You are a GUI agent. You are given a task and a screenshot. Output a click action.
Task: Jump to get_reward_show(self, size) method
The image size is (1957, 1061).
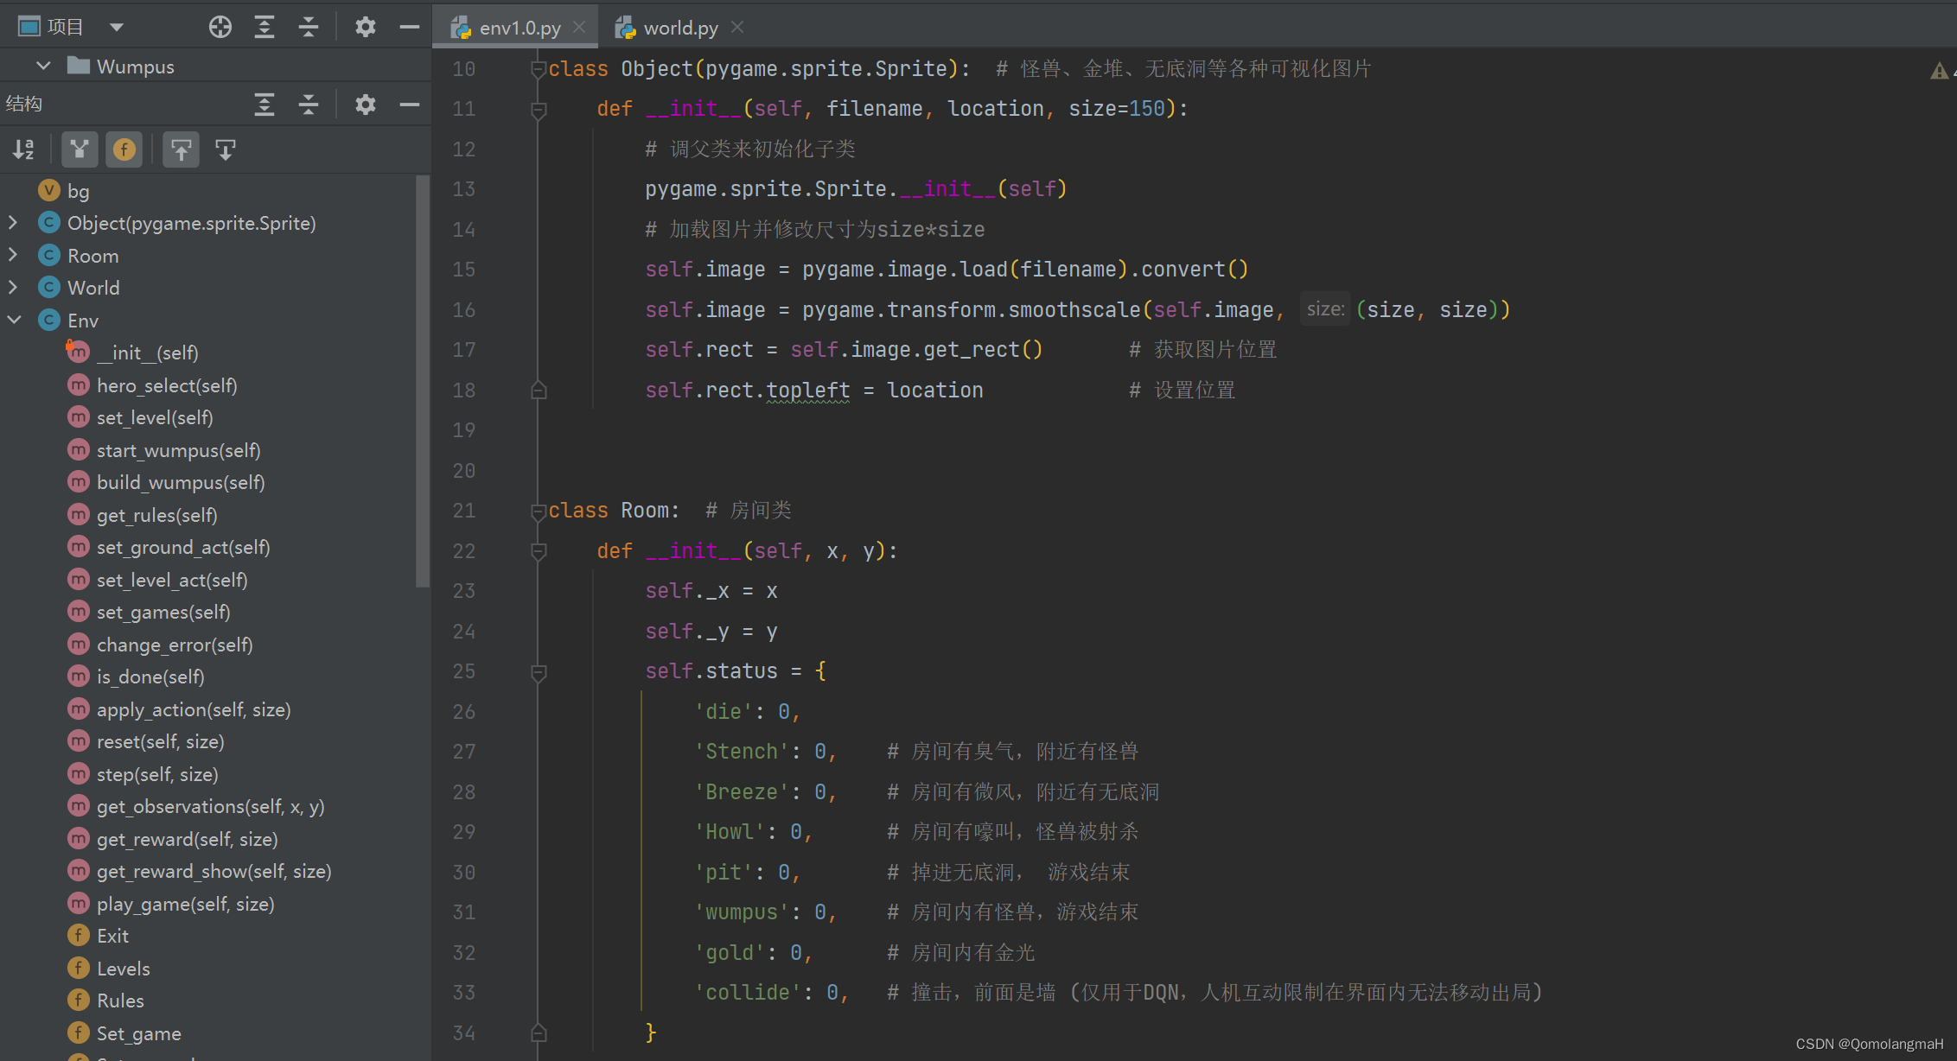click(214, 871)
